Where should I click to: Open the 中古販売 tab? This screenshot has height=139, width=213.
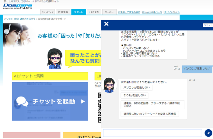point(94,12)
